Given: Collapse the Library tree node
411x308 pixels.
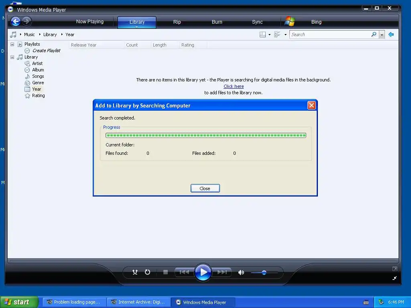Looking at the screenshot, I should pyautogui.click(x=12, y=57).
